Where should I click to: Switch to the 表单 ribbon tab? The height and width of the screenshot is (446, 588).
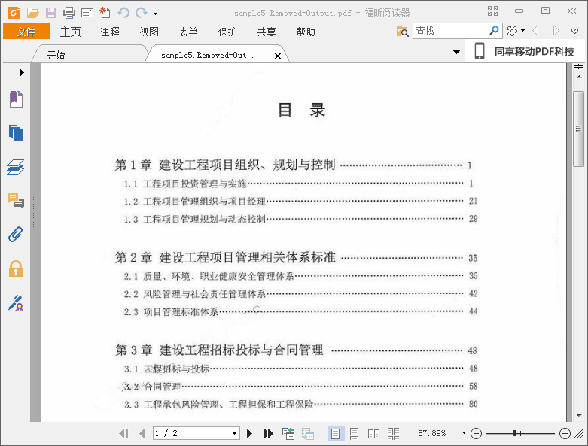(x=188, y=32)
